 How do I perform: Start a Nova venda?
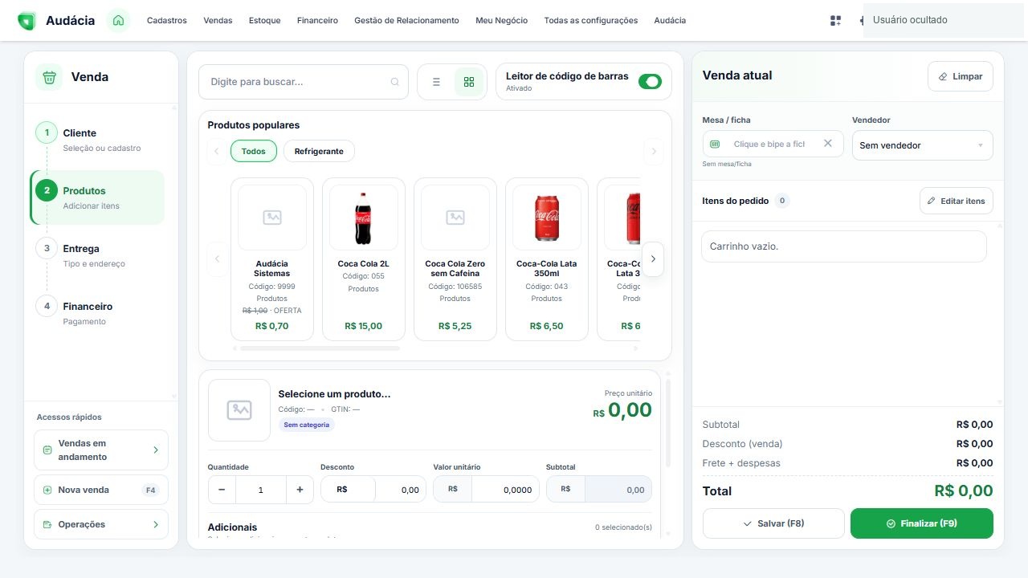click(x=101, y=490)
